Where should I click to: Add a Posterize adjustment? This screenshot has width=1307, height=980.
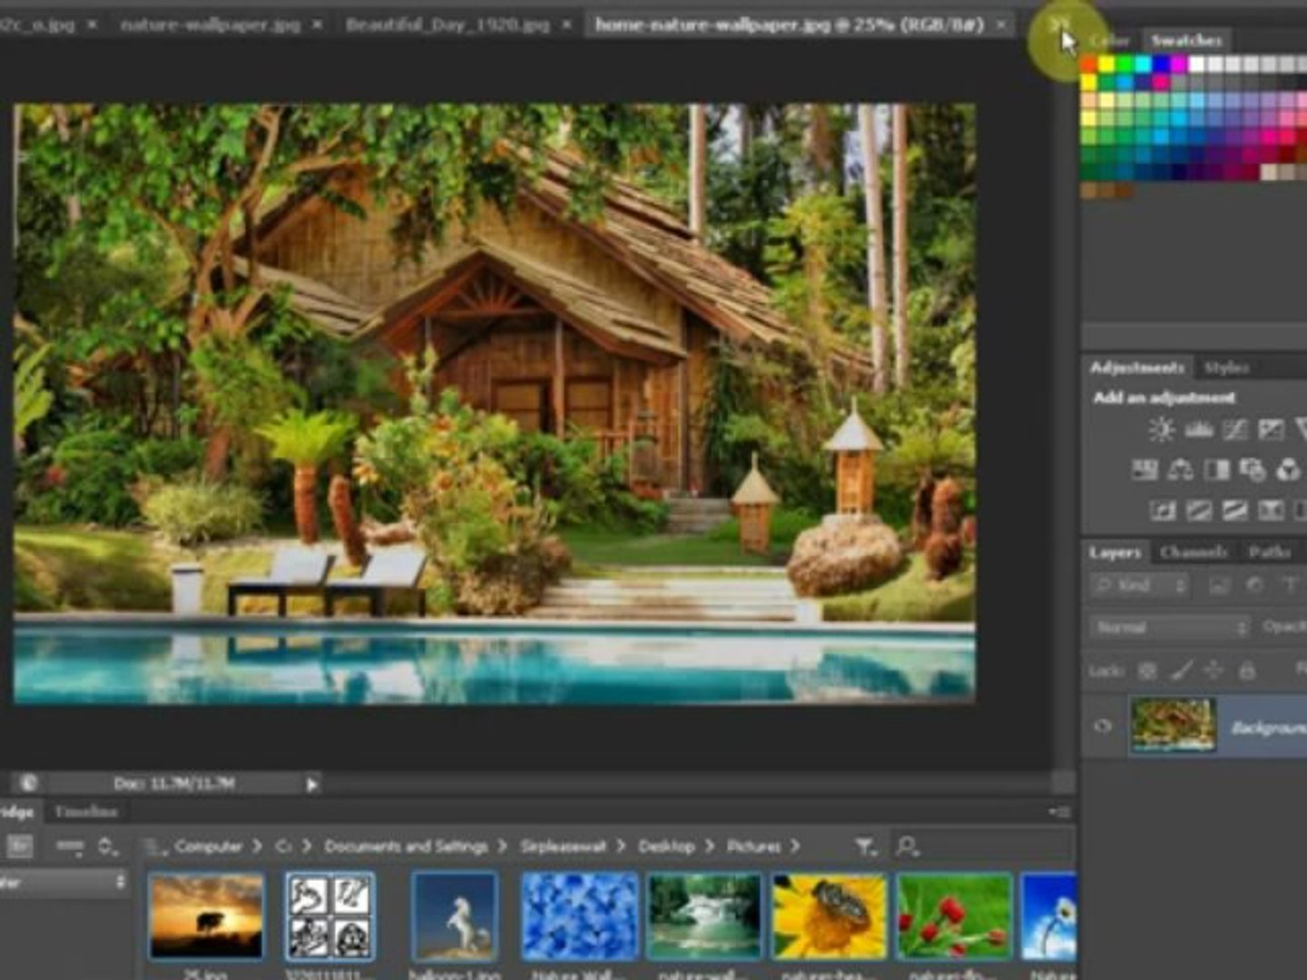point(1199,510)
